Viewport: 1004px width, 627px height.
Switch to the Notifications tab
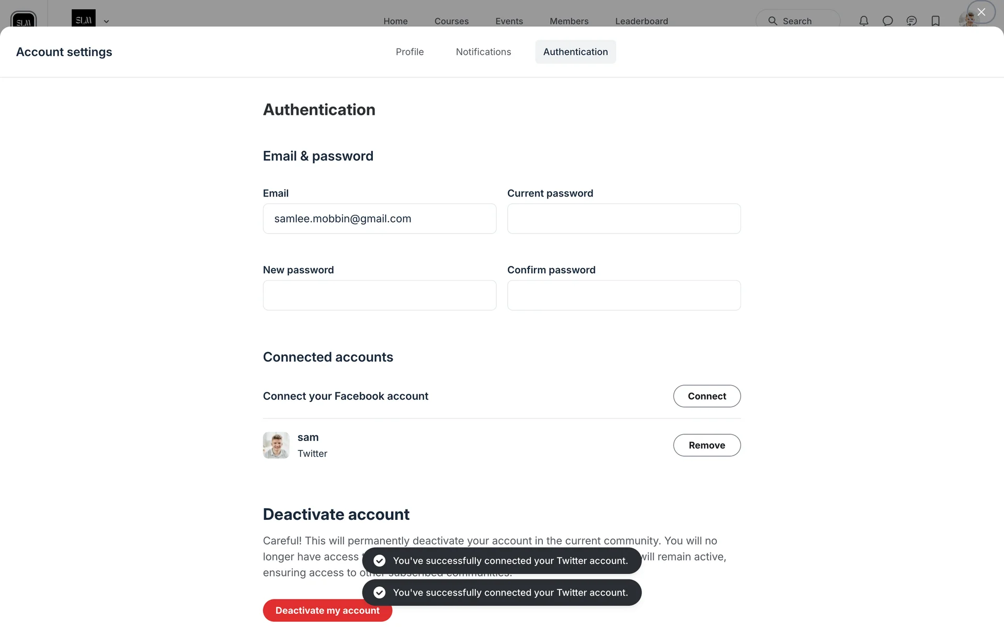(x=483, y=52)
